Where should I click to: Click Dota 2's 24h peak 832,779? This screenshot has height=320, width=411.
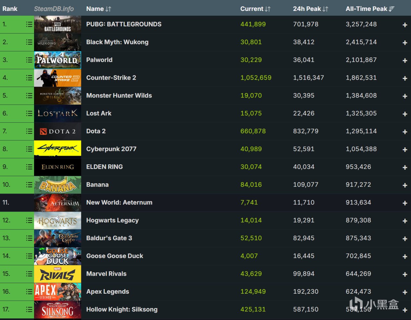click(x=306, y=131)
